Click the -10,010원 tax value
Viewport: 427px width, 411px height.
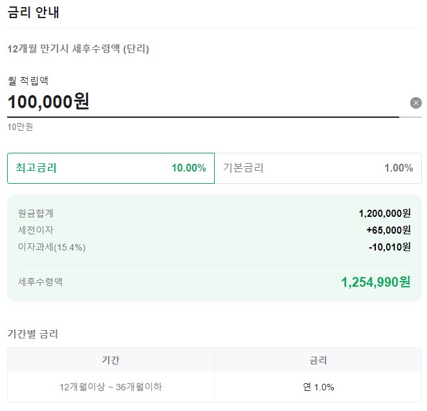point(389,247)
